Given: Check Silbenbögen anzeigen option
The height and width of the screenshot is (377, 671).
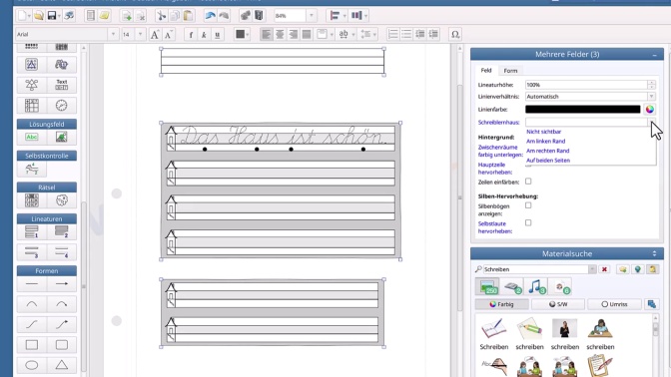Looking at the screenshot, I should [x=528, y=205].
